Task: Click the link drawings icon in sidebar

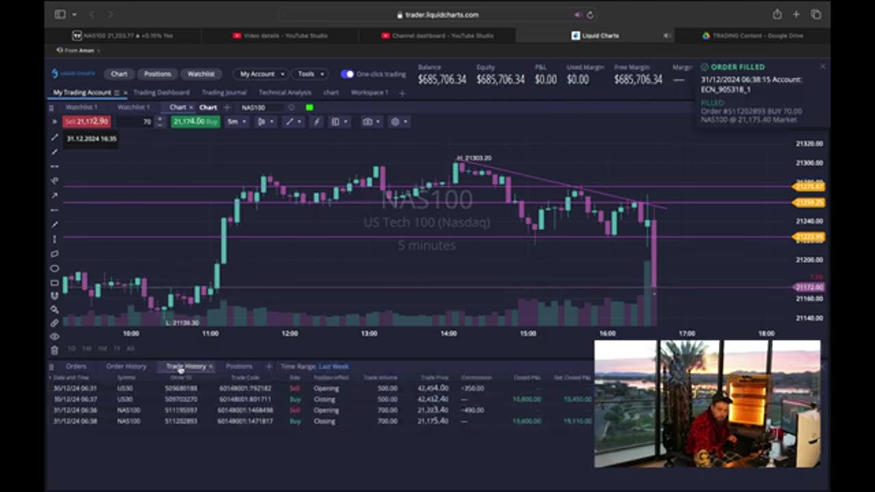Action: tap(55, 323)
